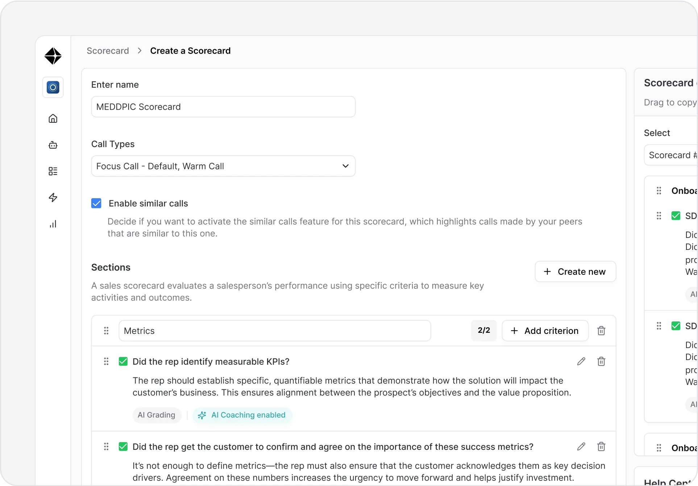Click the robot bot sidebar icon
Screen dimensions: 698x486
pos(53,145)
